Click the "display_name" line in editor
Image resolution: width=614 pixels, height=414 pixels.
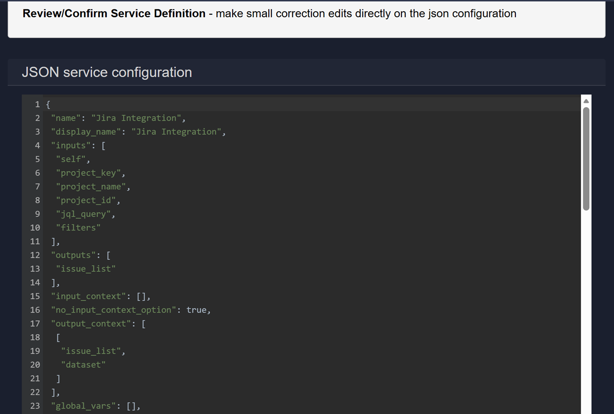click(138, 132)
